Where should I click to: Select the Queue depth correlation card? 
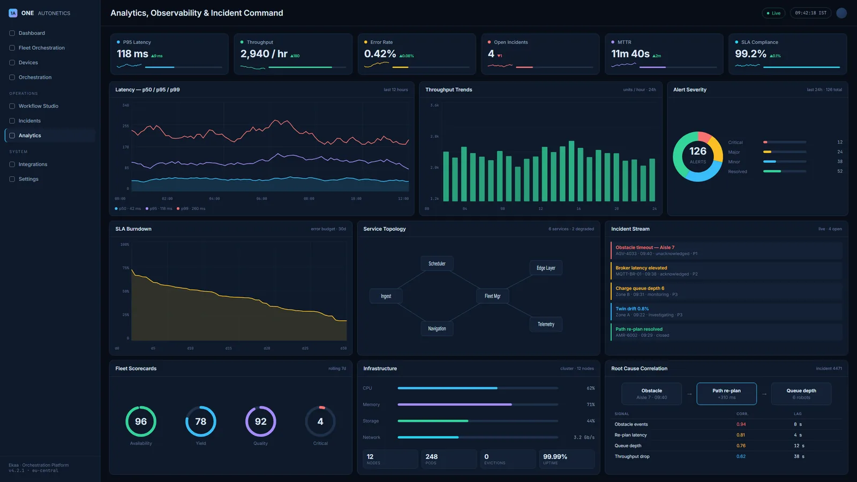(801, 394)
